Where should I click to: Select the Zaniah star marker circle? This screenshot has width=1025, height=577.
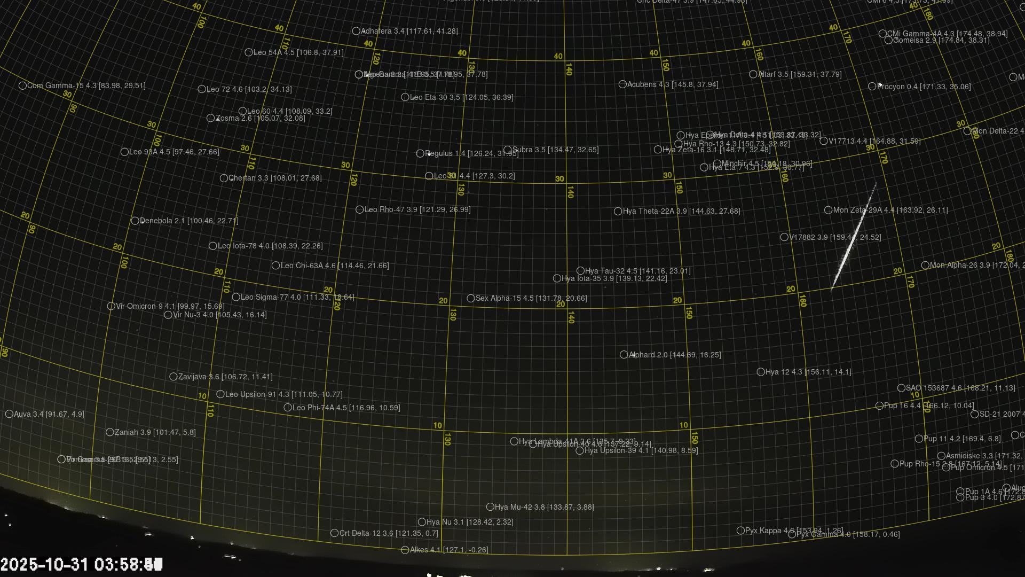pos(109,432)
